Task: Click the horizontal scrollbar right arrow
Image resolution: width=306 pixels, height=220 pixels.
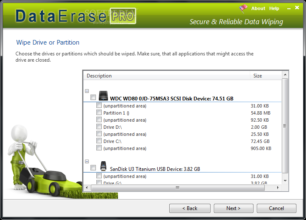Action: click(278, 188)
